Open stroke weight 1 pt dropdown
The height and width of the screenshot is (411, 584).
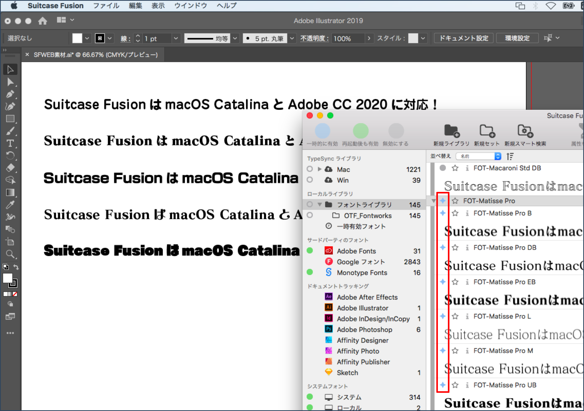176,38
